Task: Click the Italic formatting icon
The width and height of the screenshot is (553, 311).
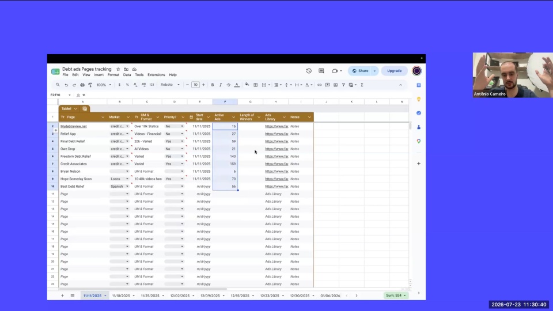Action: [x=221, y=85]
